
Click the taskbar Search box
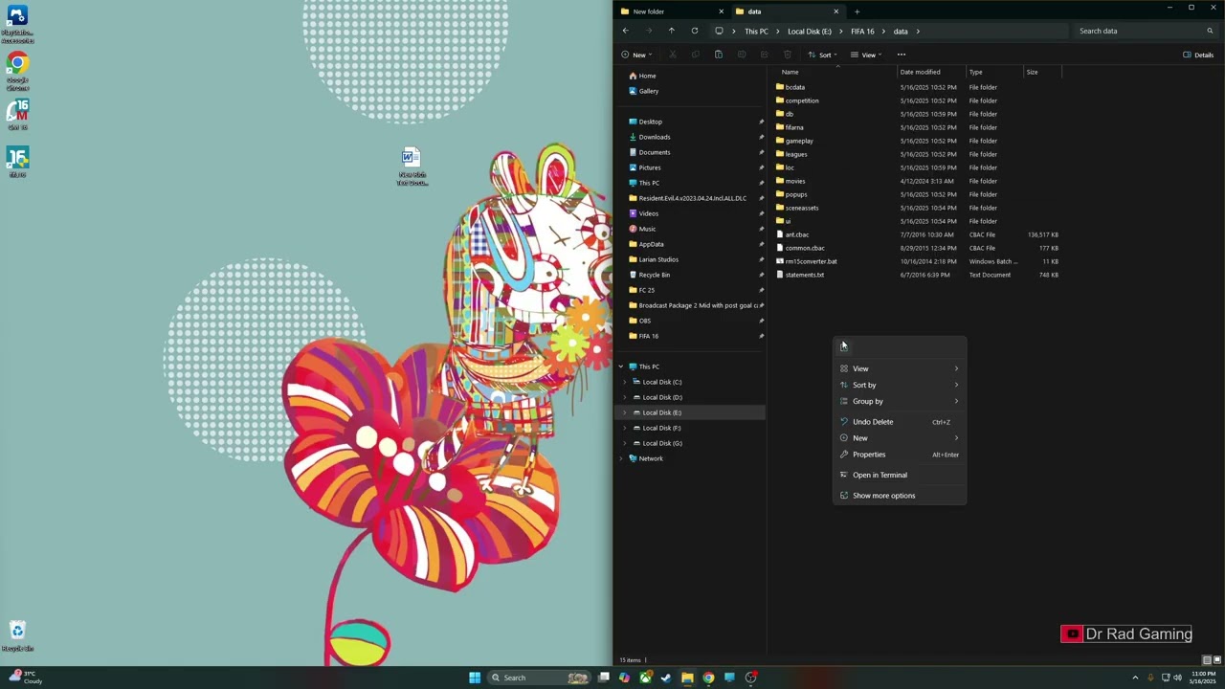[x=540, y=678]
